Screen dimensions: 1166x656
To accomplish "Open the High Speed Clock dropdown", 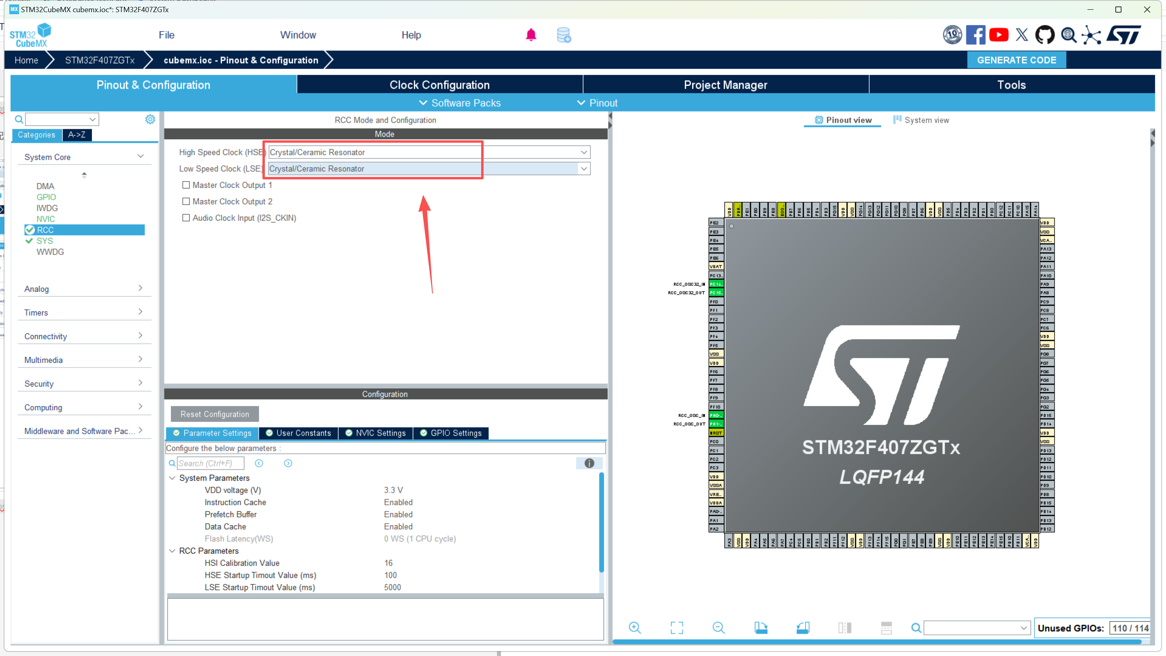I will [584, 152].
